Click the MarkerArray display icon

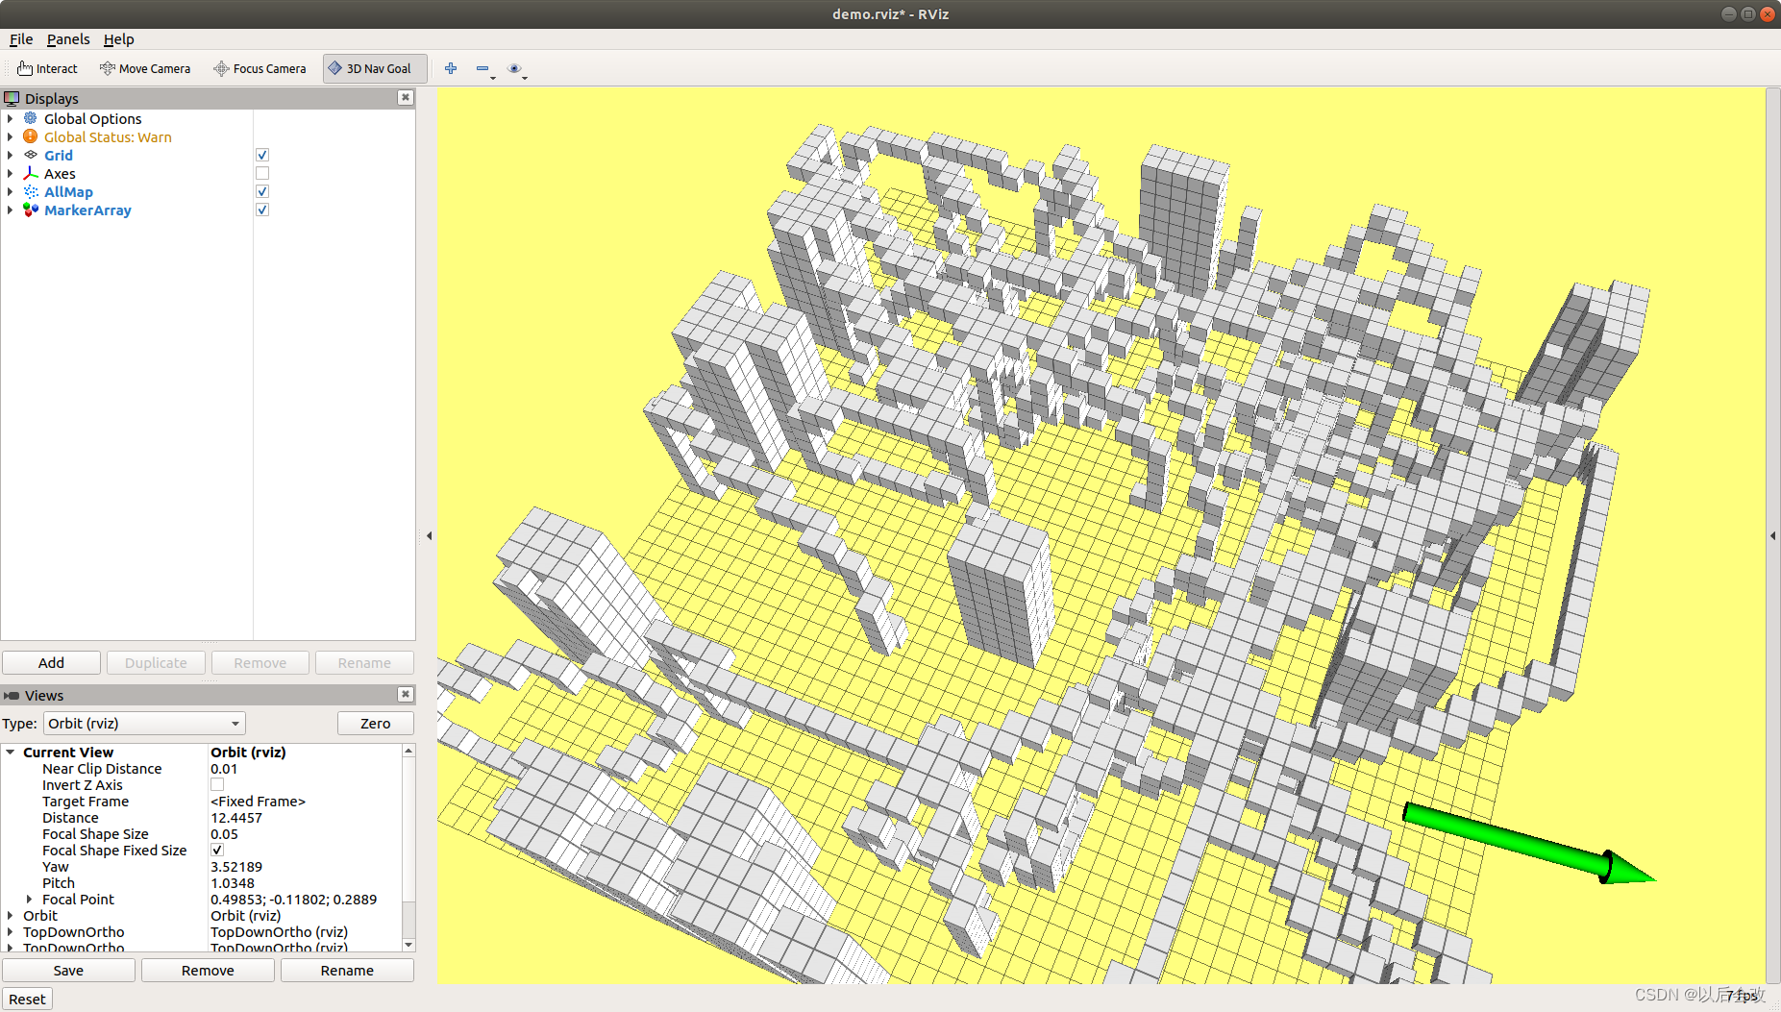tap(31, 210)
